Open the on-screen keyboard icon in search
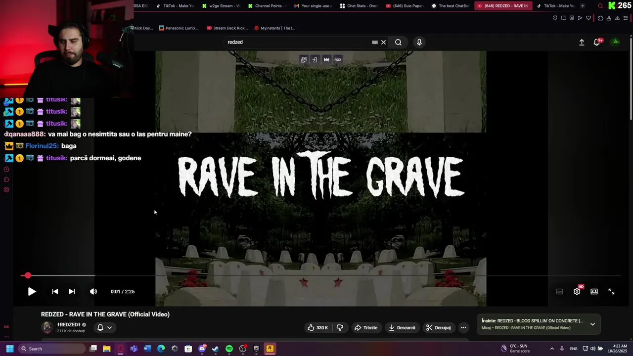This screenshot has width=633, height=356. pyautogui.click(x=374, y=42)
